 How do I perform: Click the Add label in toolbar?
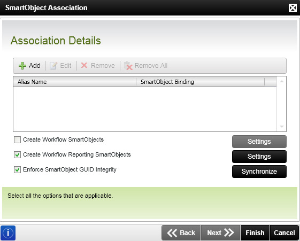35,66
